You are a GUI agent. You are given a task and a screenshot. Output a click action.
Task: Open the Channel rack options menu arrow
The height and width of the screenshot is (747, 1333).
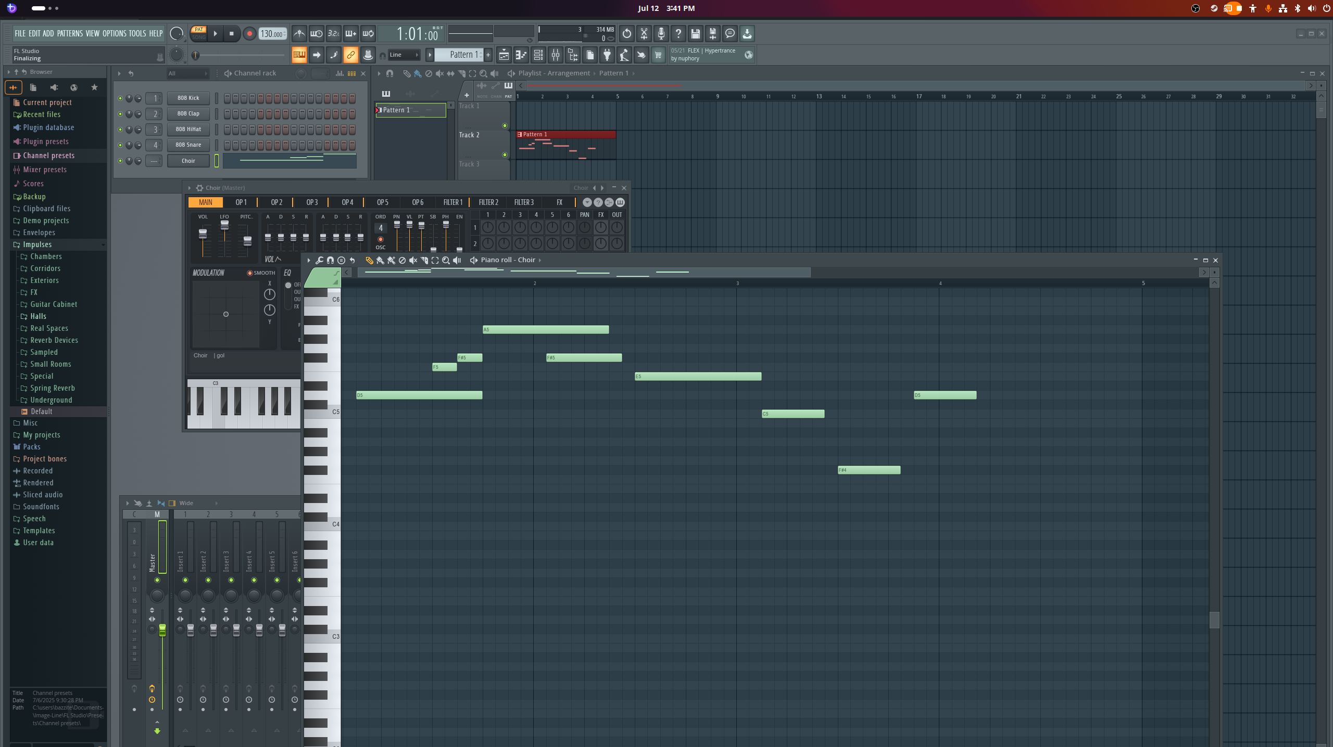(119, 73)
